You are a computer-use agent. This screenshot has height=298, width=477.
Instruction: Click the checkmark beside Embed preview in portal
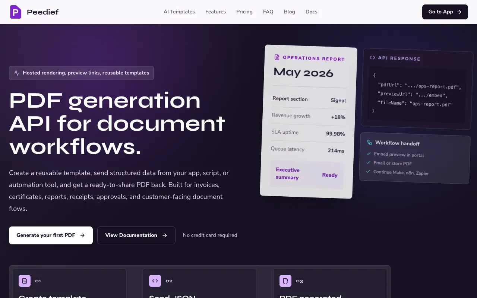[369, 153]
